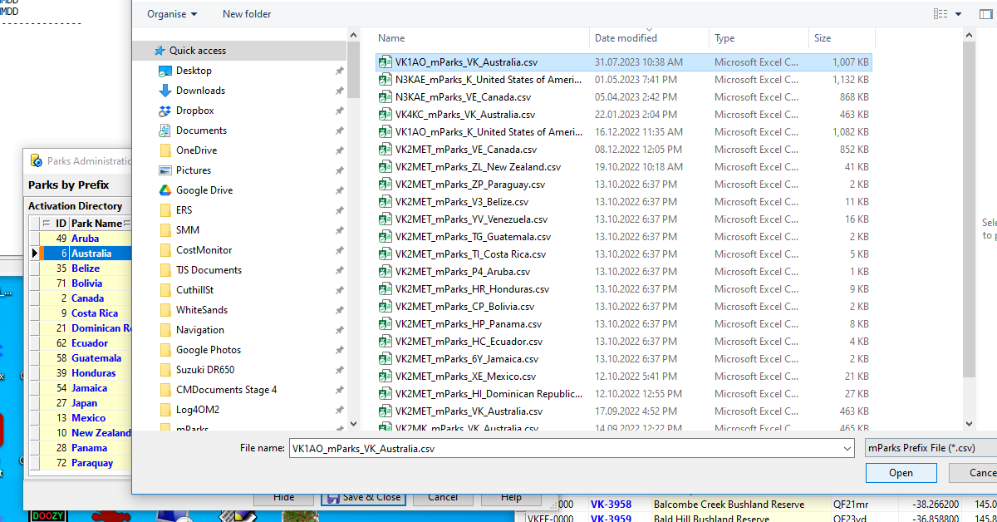The width and height of the screenshot is (997, 522).
Task: Change view layout icon
Action: coord(941,14)
